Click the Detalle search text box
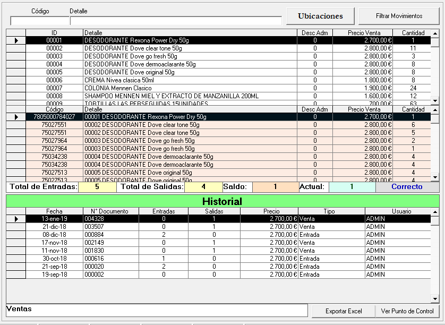 (176, 21)
